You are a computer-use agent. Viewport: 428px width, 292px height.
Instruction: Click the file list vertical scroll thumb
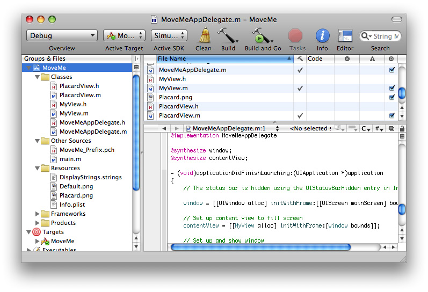coord(402,93)
